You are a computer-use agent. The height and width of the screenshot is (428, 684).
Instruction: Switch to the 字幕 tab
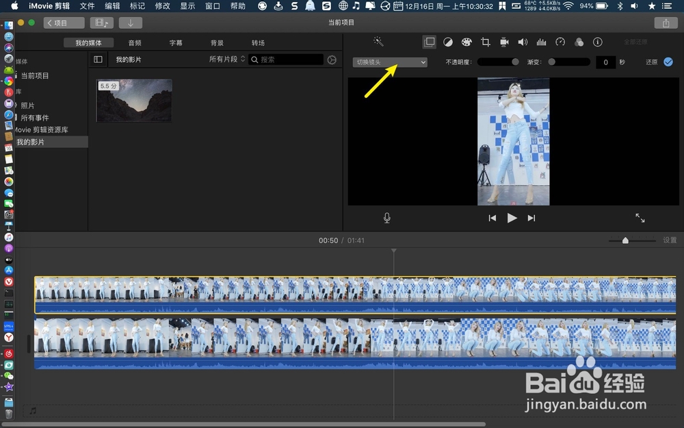pos(176,42)
